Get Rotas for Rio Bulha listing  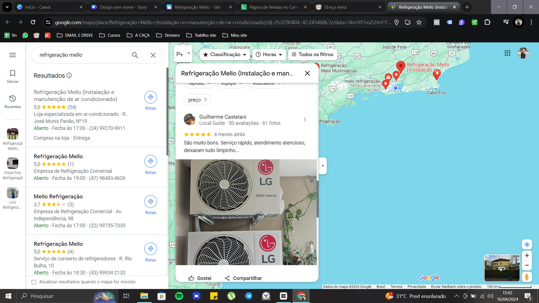point(151,252)
